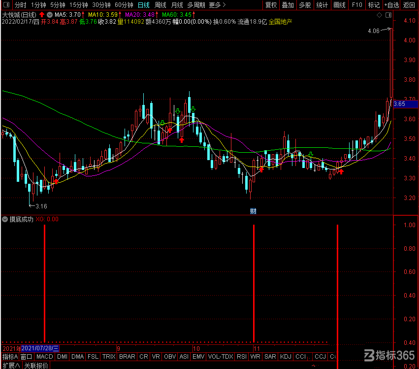Open the 关联报价 related quotes tab
Image resolution: width=419 pixels, height=369 pixels.
point(36,365)
